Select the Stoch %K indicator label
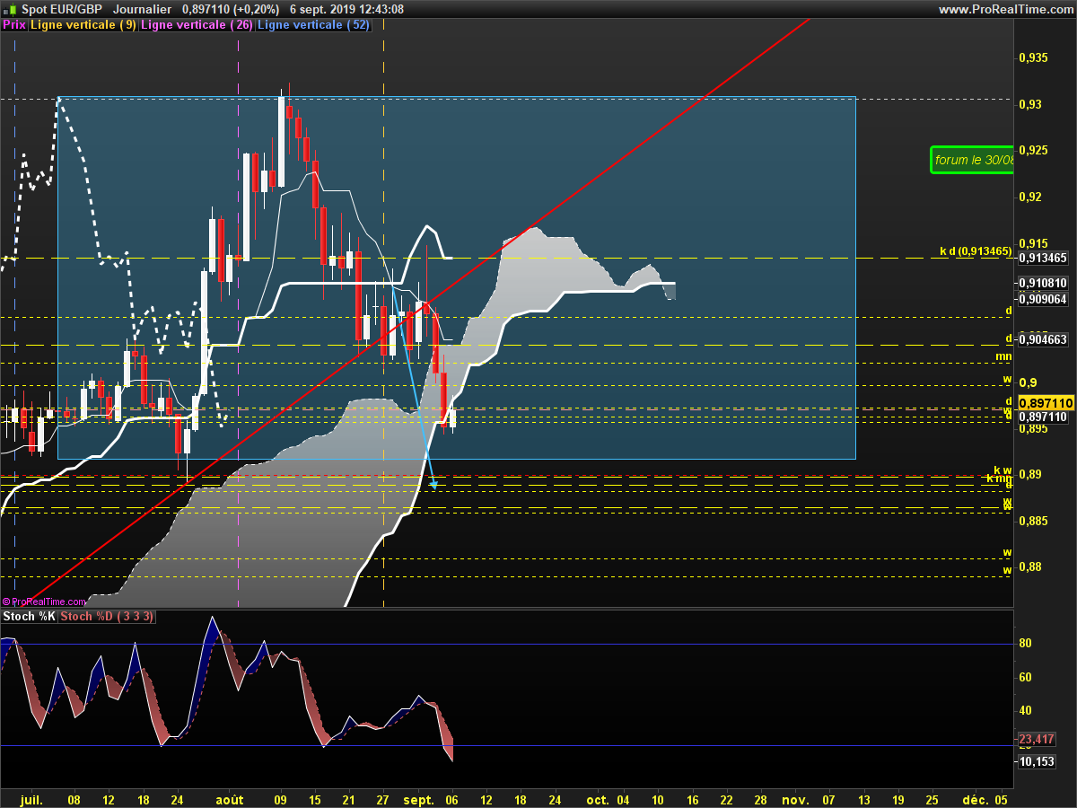Screen dimensions: 1077x808 pyautogui.click(x=30, y=617)
